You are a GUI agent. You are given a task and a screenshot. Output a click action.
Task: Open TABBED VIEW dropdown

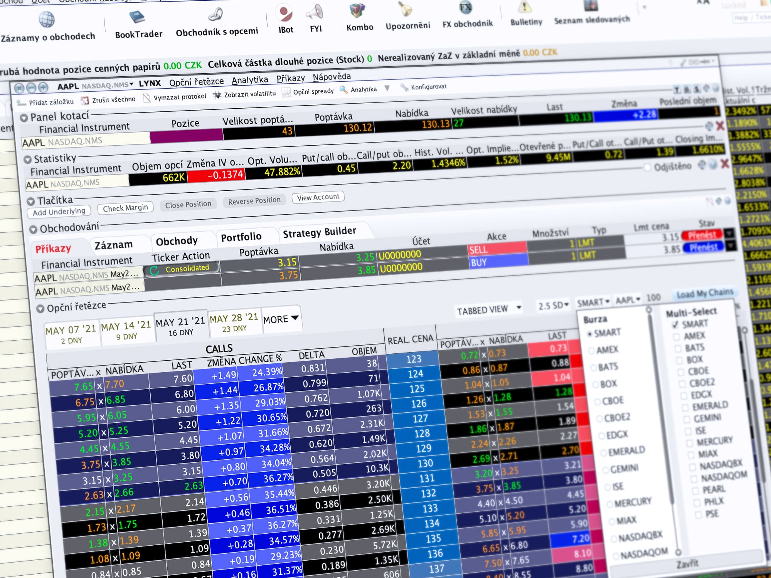[489, 309]
